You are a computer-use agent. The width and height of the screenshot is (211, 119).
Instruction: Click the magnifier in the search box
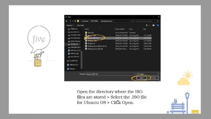157,21
